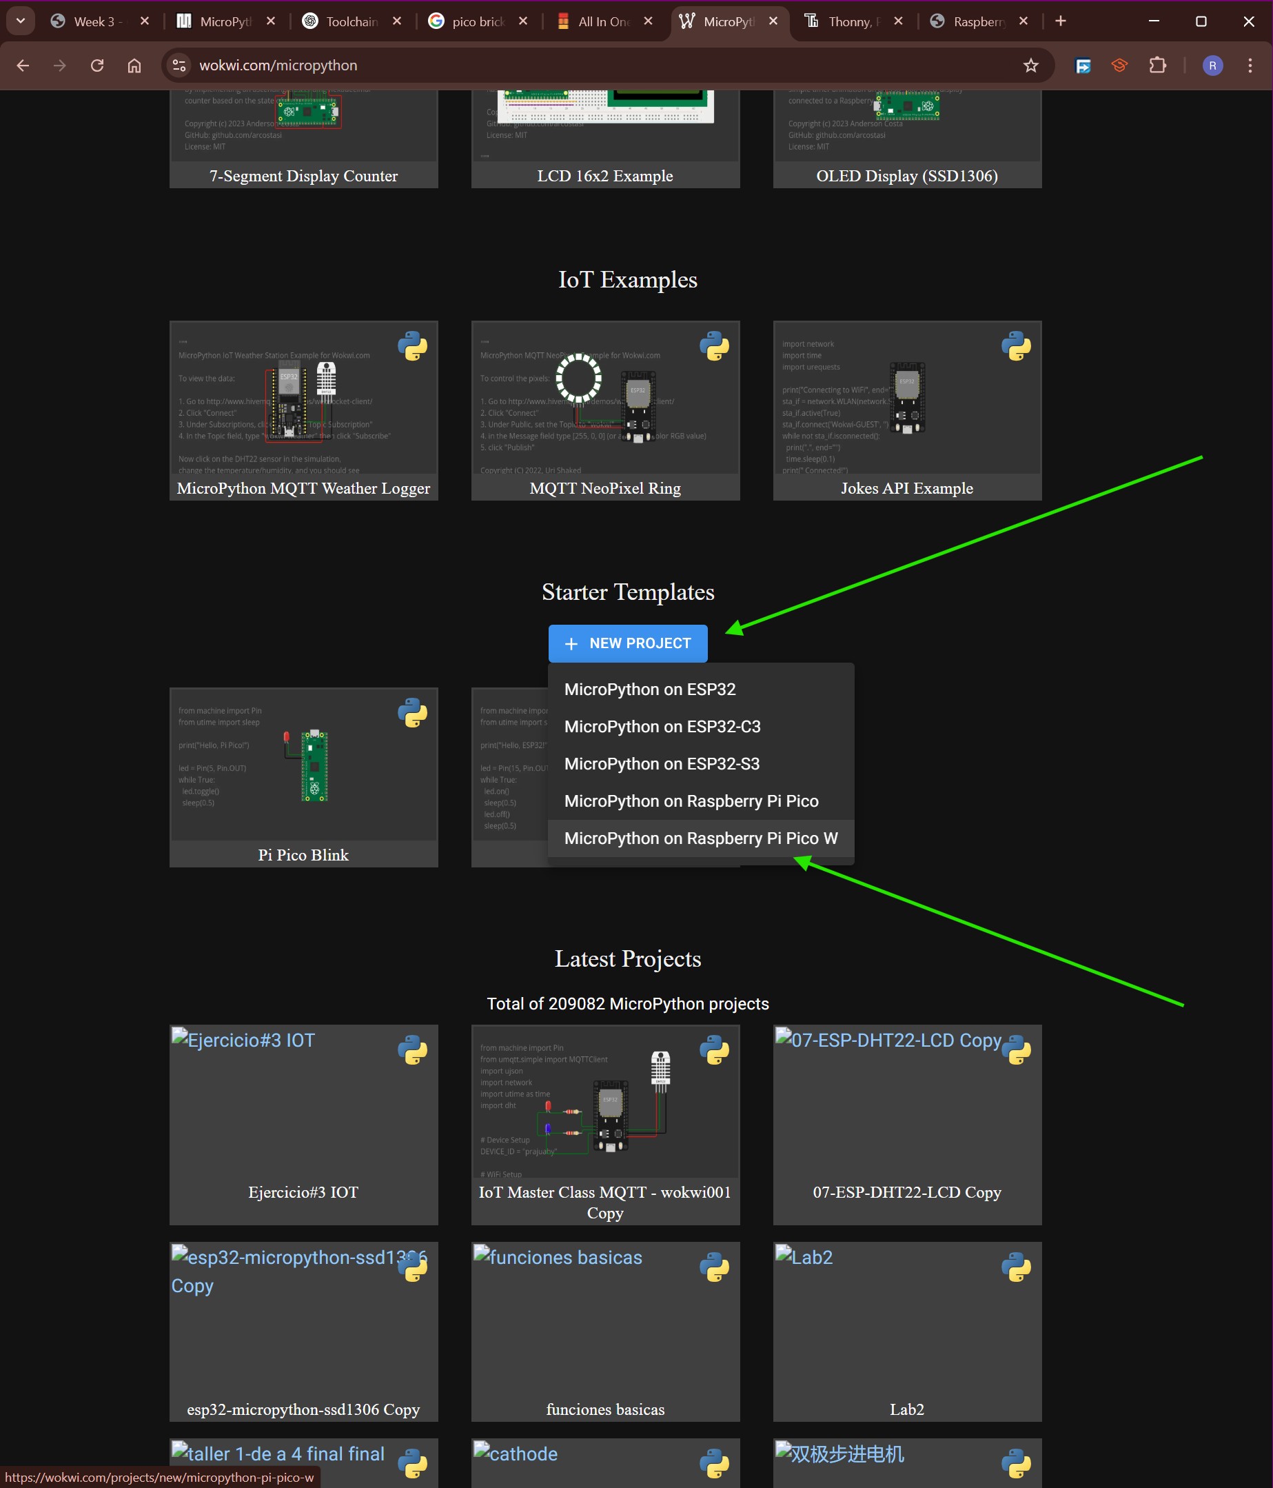Select MicroPython on Raspberry Pi Pico

pyautogui.click(x=701, y=801)
